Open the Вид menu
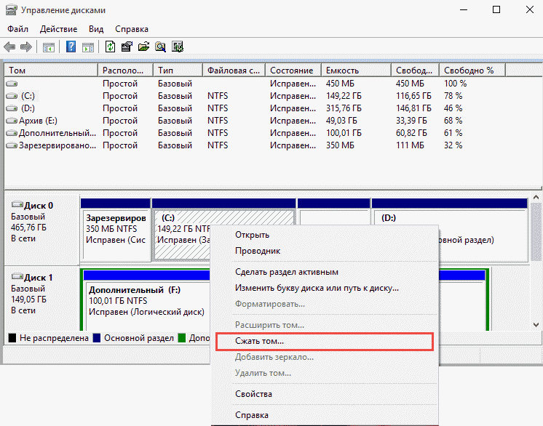 tap(96, 29)
